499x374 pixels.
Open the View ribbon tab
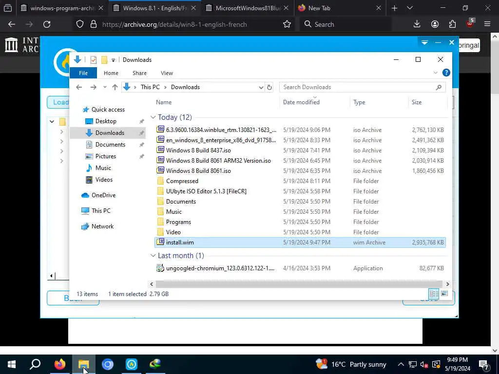(167, 73)
